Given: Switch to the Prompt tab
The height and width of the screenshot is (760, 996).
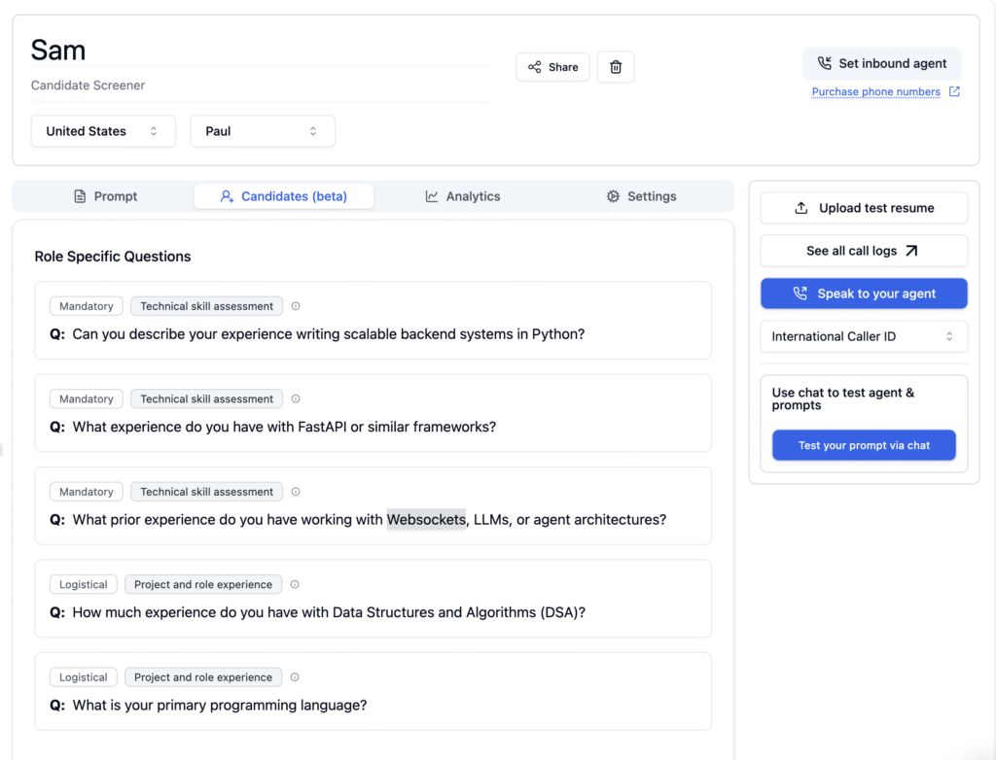Looking at the screenshot, I should (x=105, y=196).
